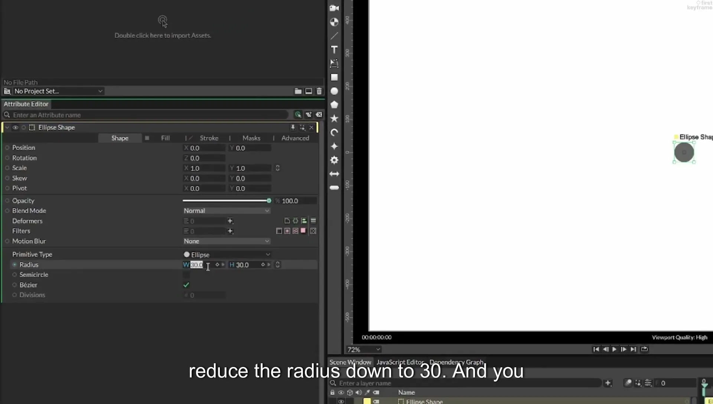
Task: Click the layer name search field
Action: (x=466, y=383)
